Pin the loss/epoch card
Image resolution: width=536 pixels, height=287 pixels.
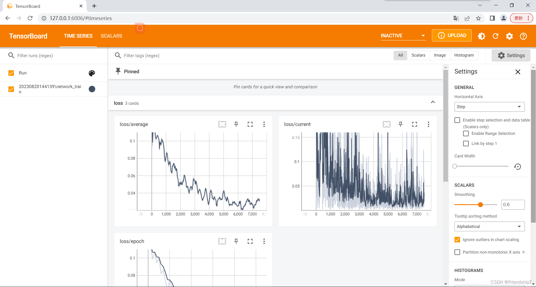236,241
